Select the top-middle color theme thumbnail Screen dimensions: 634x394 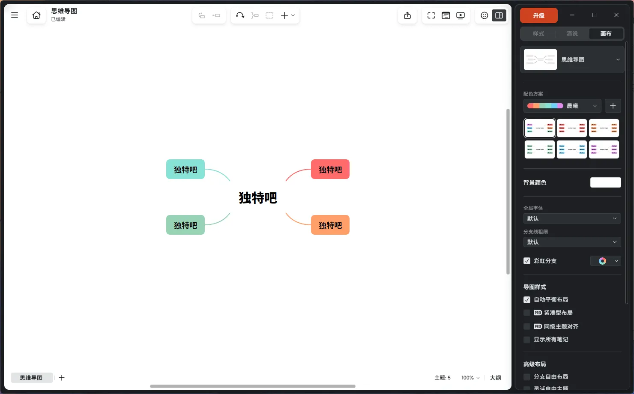572,128
